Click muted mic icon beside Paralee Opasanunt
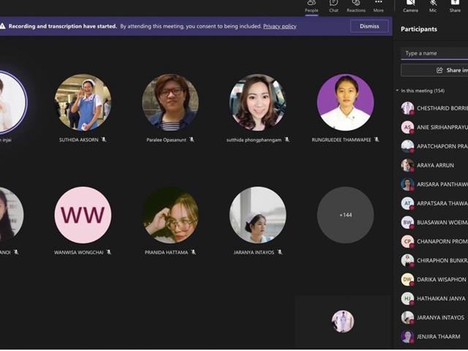The image size is (468, 351). pyautogui.click(x=192, y=140)
